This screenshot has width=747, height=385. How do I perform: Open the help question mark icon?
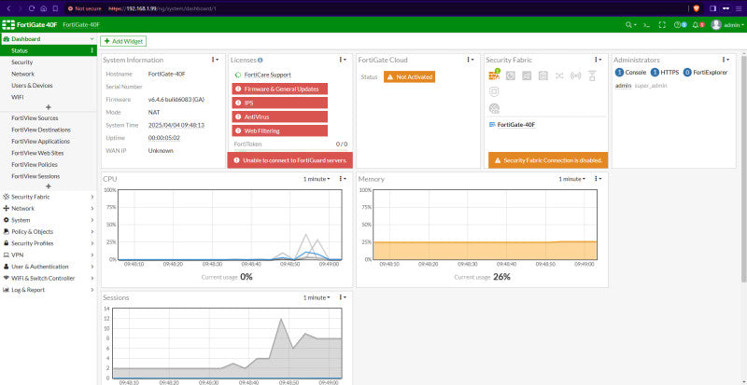[680, 25]
